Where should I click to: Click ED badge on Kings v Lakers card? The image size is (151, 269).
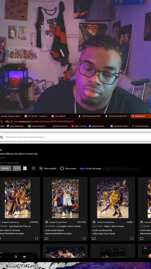pos(94,222)
